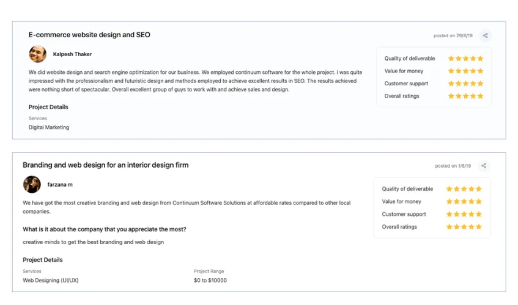Click reviewer name Kalpesh Thaker

[x=72, y=54]
